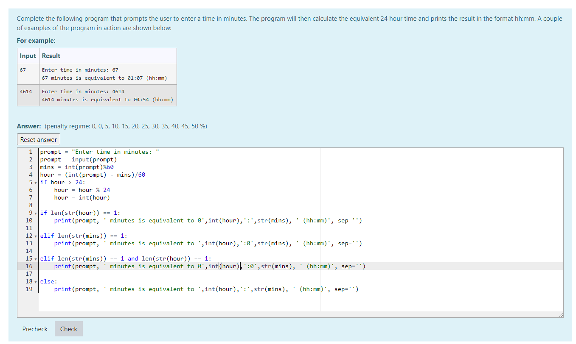Click line number 14 in gutter
The width and height of the screenshot is (576, 344).
29,251
